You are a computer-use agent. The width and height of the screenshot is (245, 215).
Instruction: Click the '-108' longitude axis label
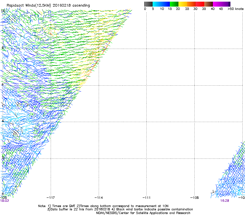pos(194,198)
